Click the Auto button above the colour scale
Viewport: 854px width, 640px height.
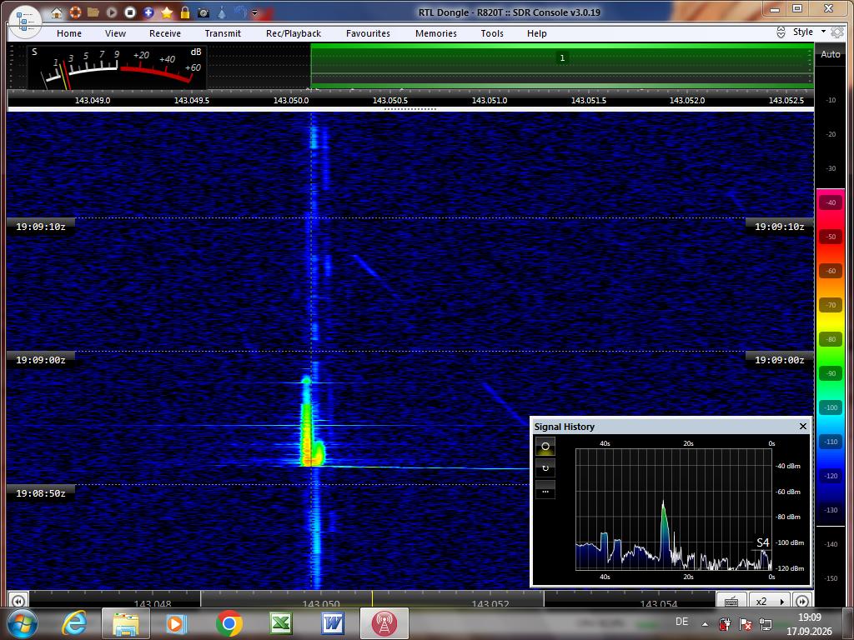[831, 54]
